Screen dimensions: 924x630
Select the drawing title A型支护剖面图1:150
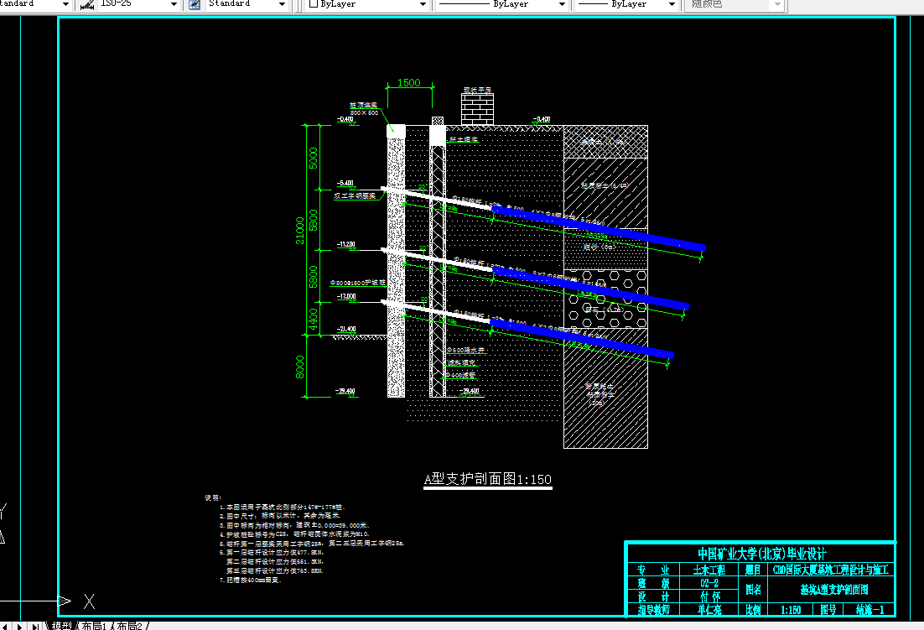(x=487, y=479)
